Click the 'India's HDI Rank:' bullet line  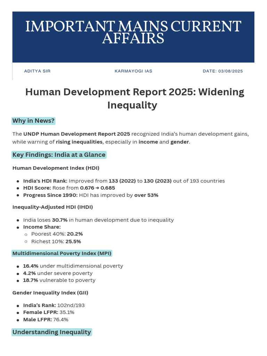(x=124, y=181)
